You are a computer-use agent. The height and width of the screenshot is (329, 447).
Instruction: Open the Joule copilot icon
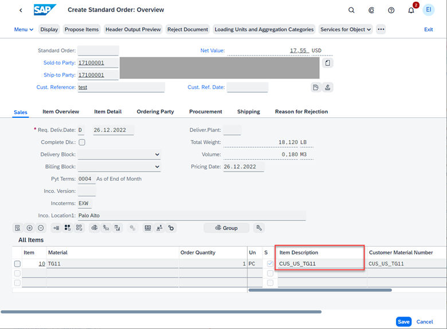click(x=371, y=10)
